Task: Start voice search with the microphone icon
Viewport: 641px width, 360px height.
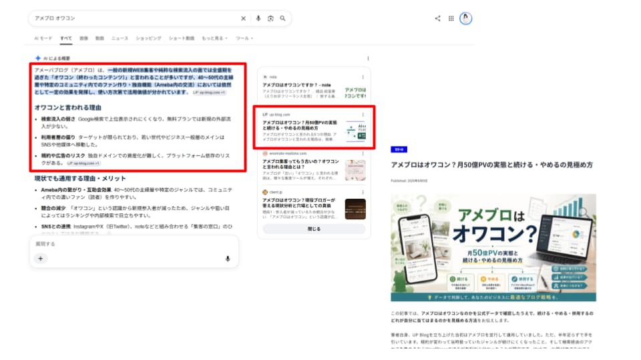Action: pos(258,19)
